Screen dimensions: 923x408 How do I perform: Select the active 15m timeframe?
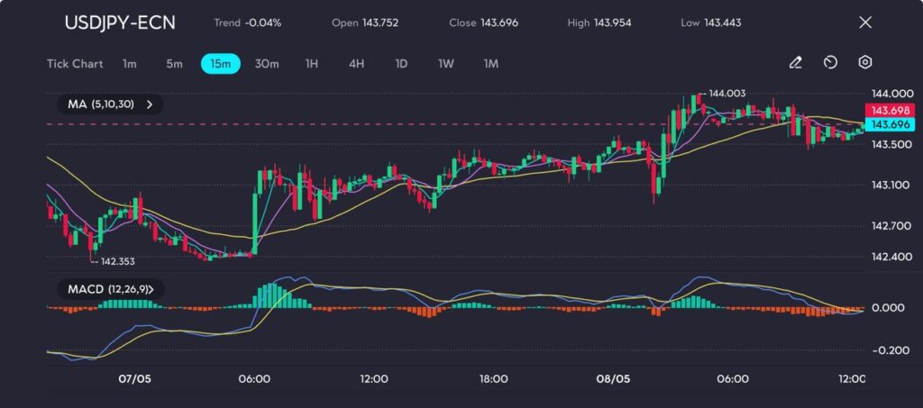220,64
